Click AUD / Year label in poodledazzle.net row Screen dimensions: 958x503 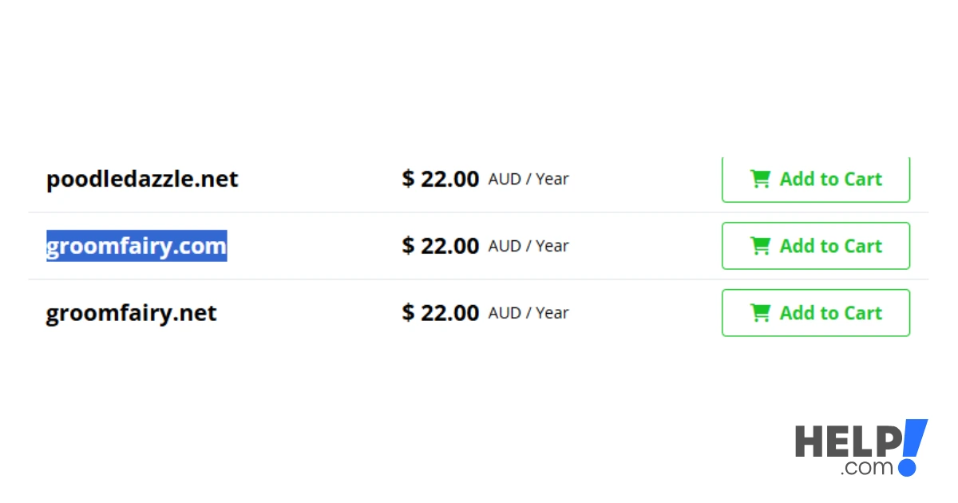[x=528, y=179]
